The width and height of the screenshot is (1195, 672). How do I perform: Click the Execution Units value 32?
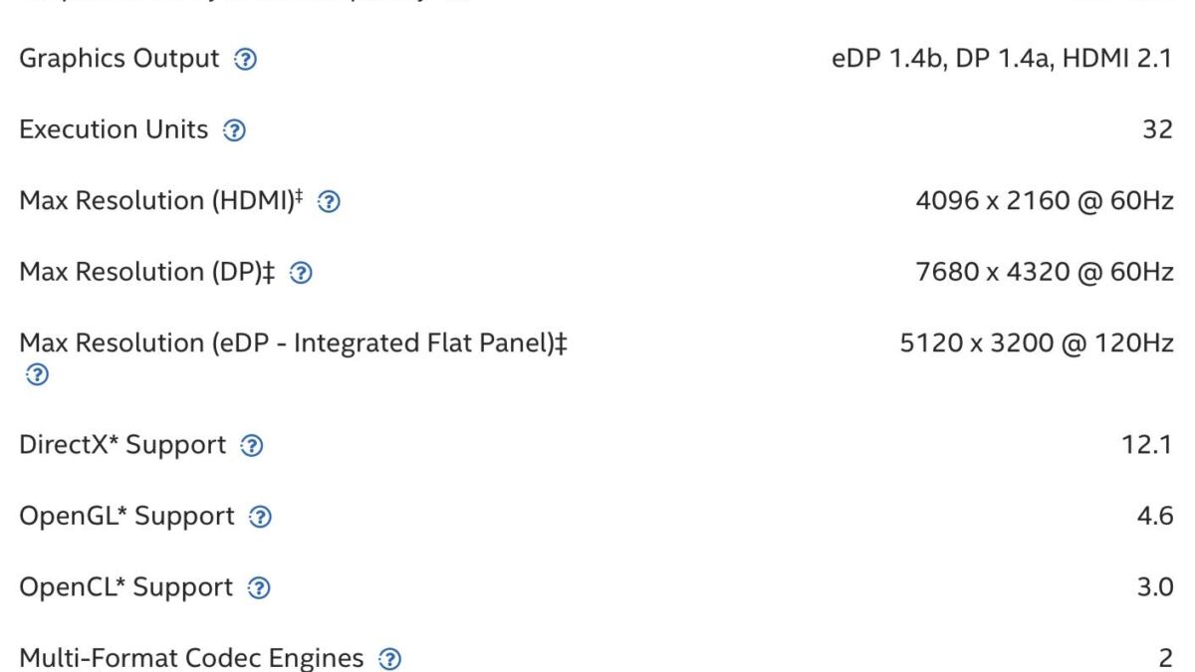click(1157, 130)
